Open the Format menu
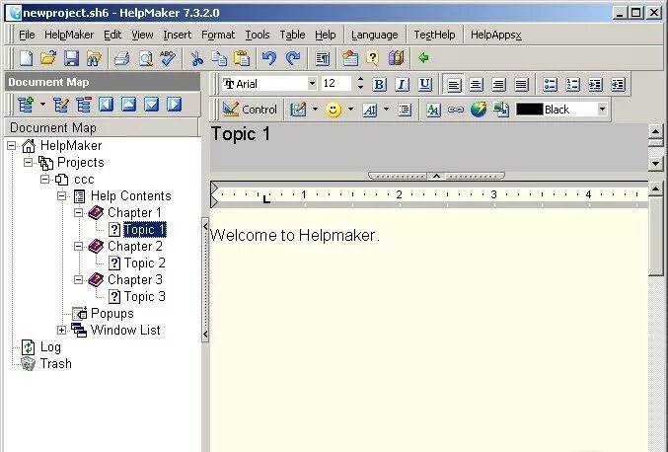The width and height of the screenshot is (668, 452). (218, 35)
